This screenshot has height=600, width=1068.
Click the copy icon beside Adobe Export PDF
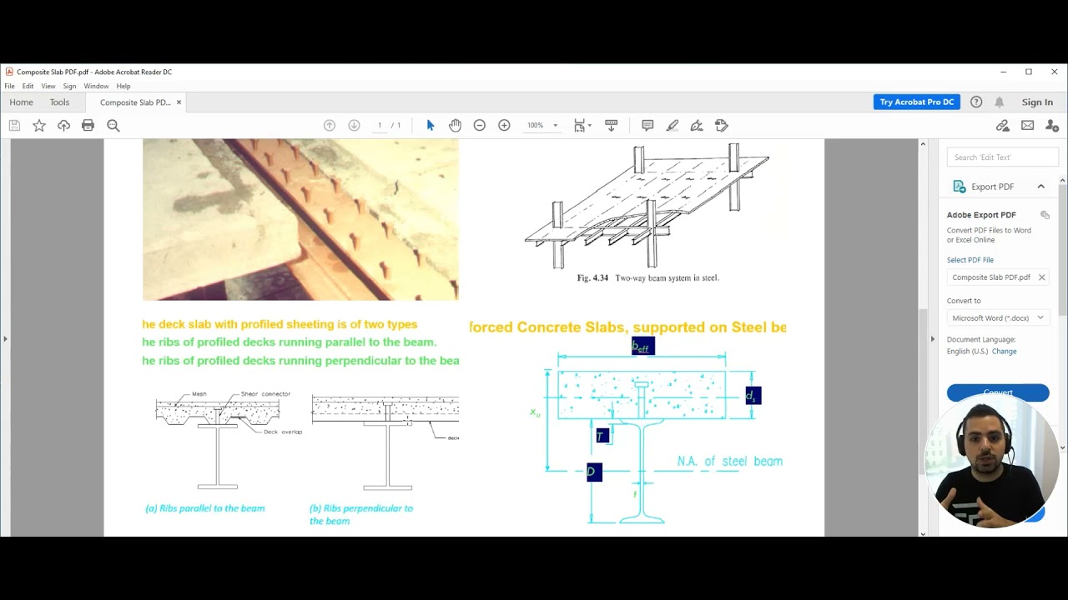point(1045,215)
